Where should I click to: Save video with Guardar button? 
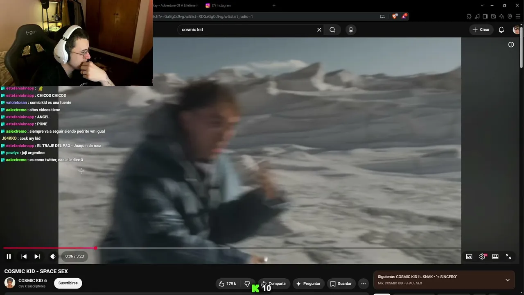(x=341, y=284)
